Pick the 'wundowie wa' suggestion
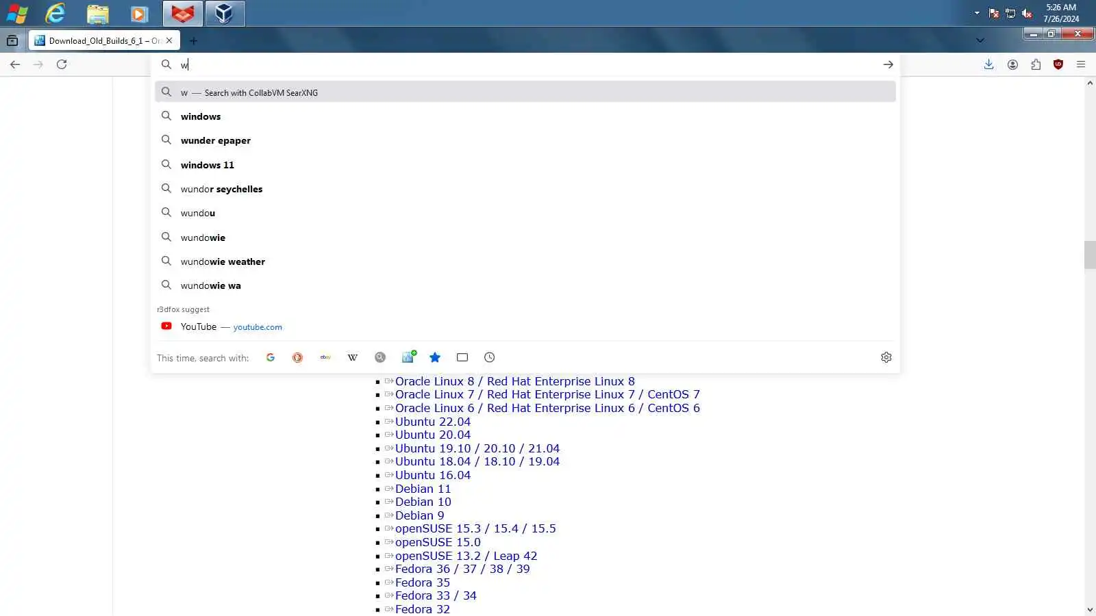The height and width of the screenshot is (616, 1096). coord(525,285)
